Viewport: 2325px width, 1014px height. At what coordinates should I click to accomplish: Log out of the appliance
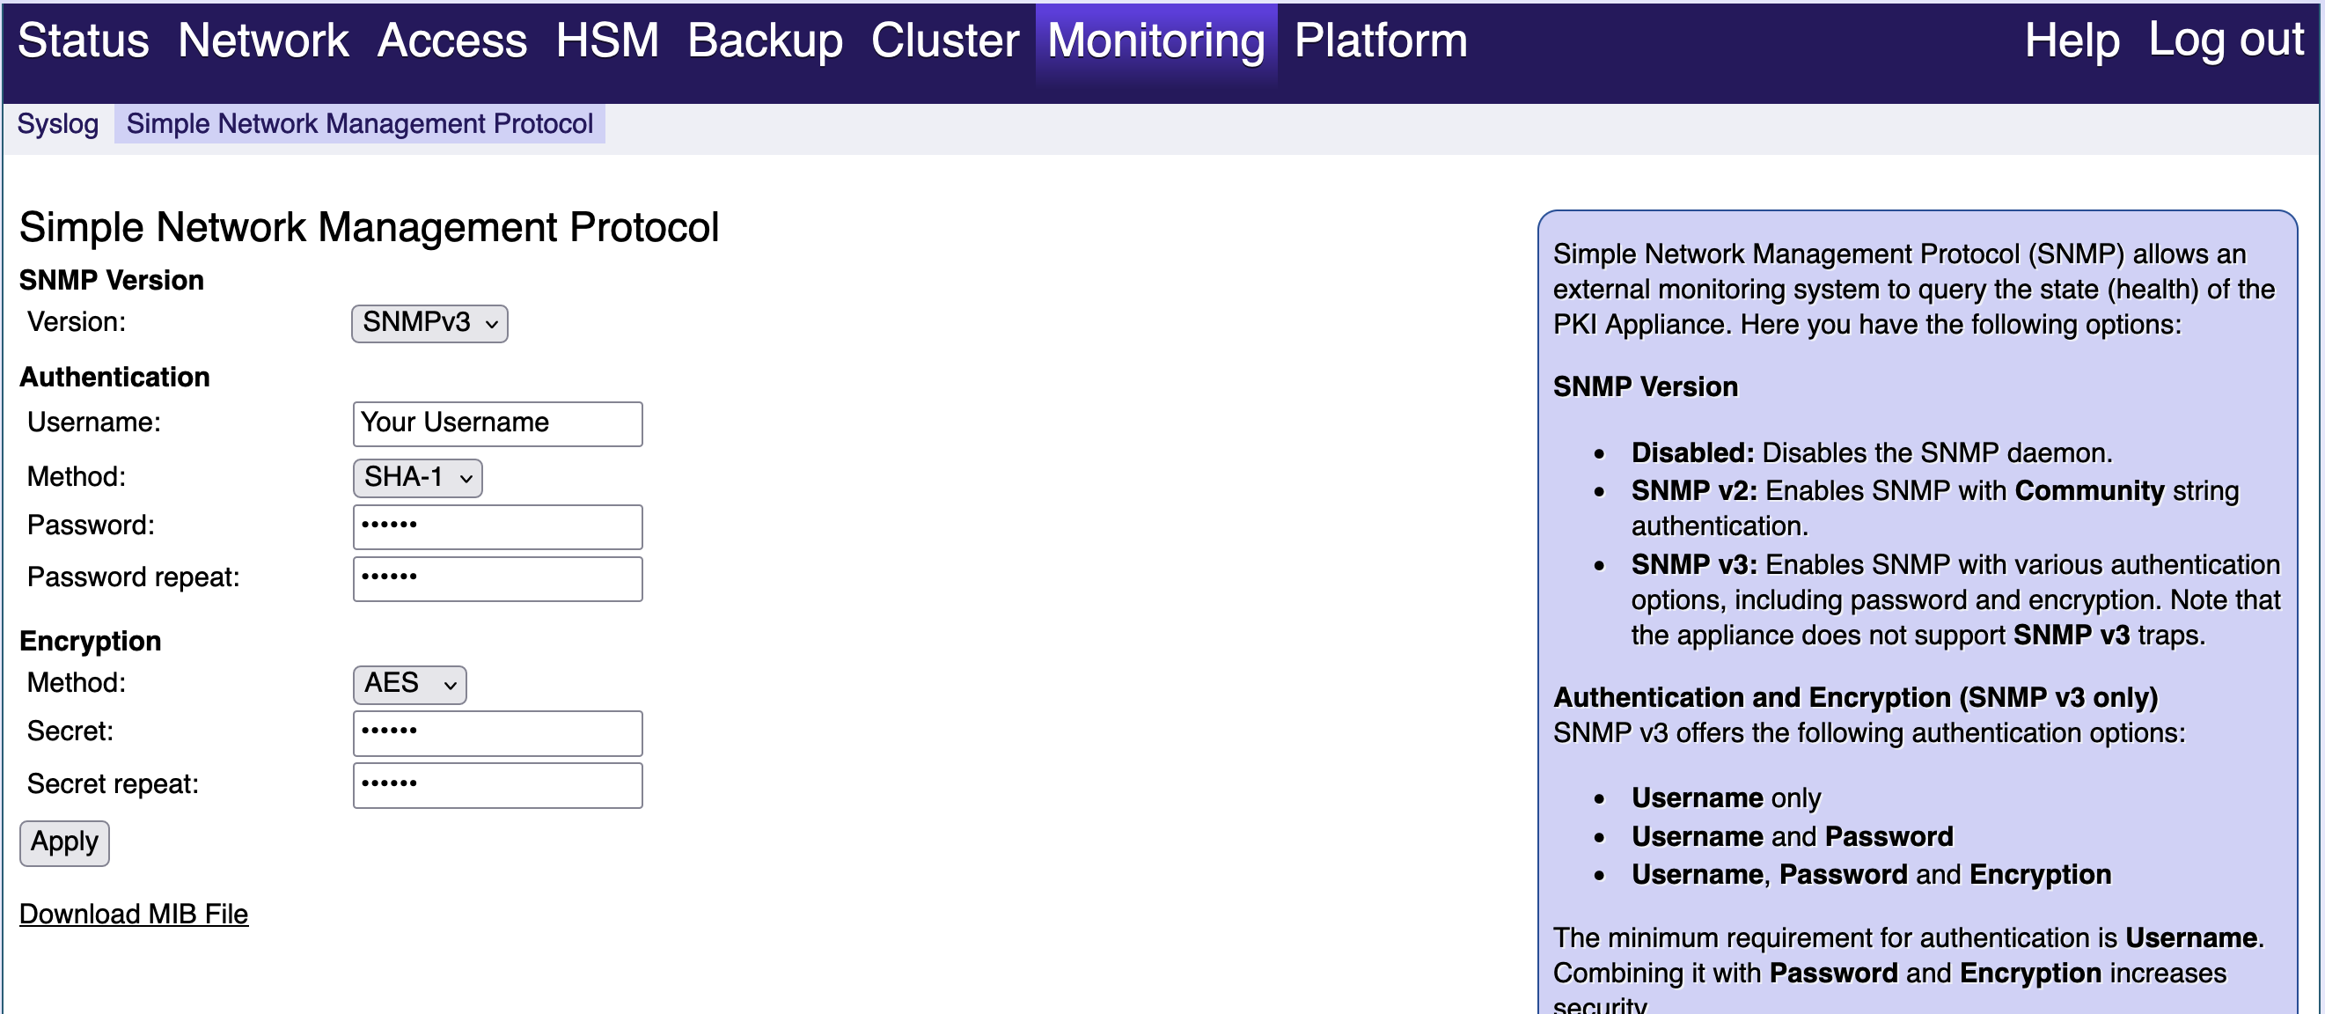(2225, 41)
